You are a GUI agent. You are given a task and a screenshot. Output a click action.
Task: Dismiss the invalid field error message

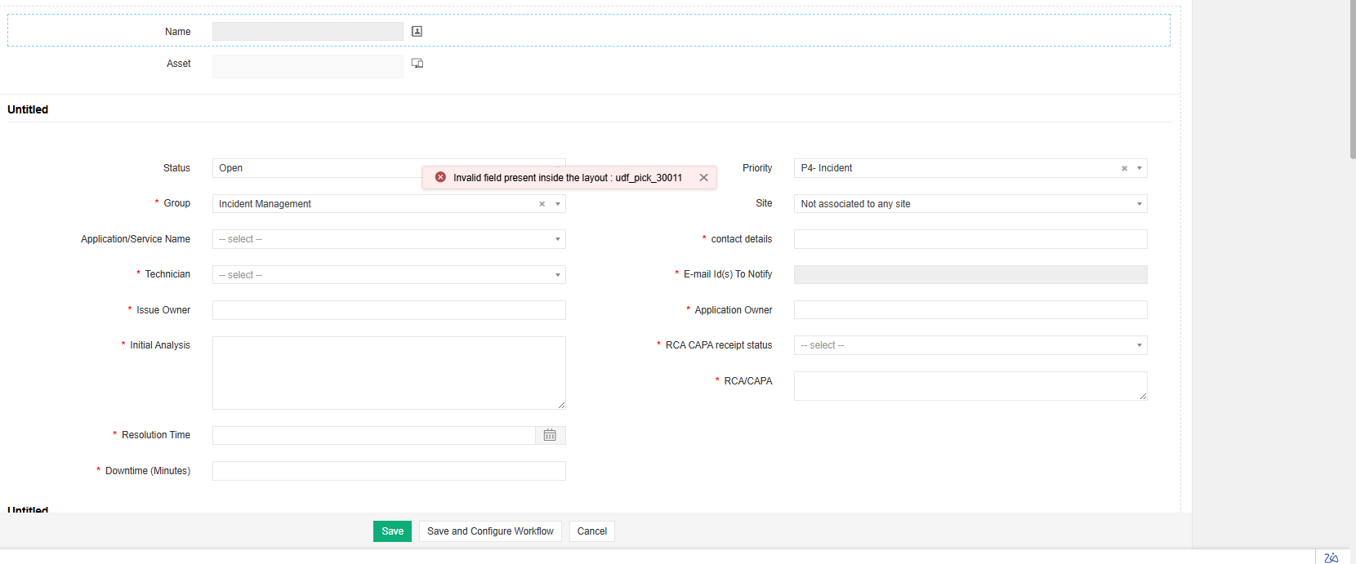coord(703,177)
